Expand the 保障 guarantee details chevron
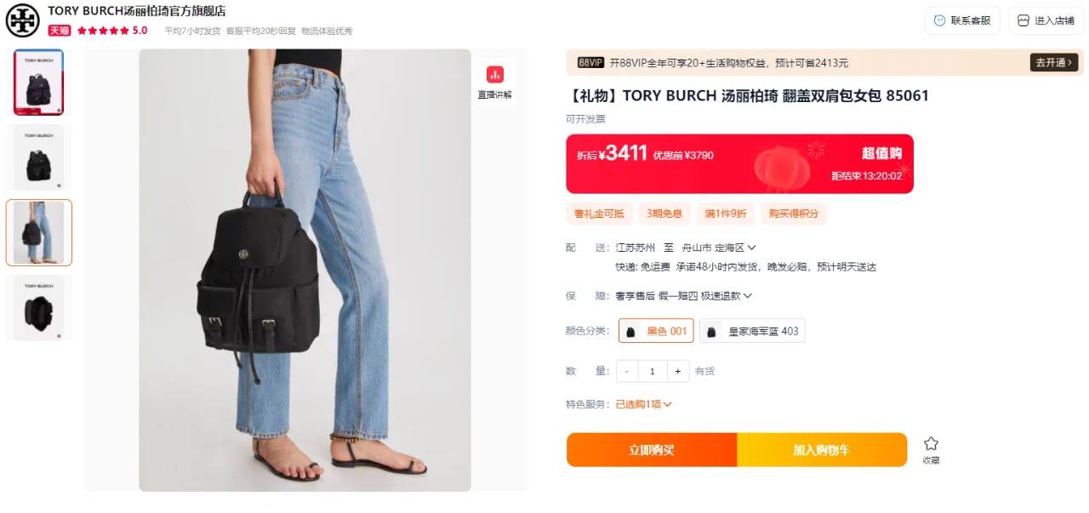The height and width of the screenshot is (513, 1089). [748, 296]
